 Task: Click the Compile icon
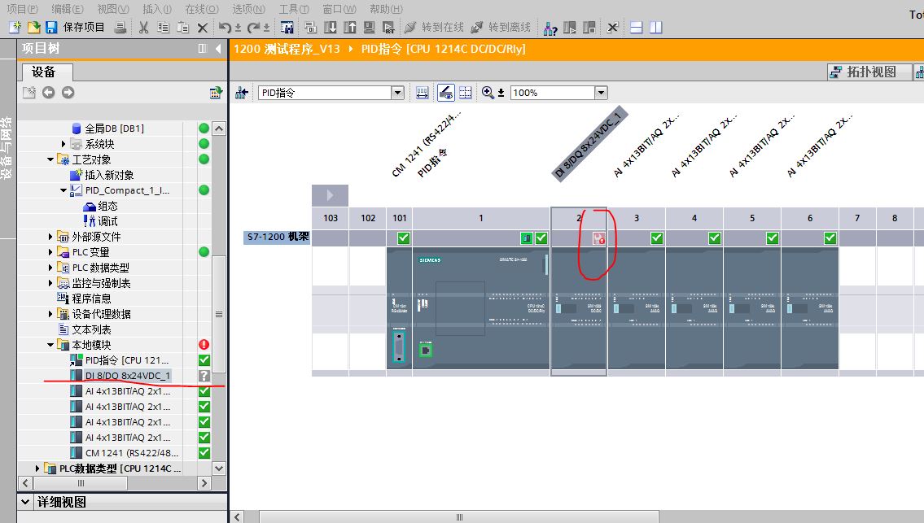coord(310,27)
